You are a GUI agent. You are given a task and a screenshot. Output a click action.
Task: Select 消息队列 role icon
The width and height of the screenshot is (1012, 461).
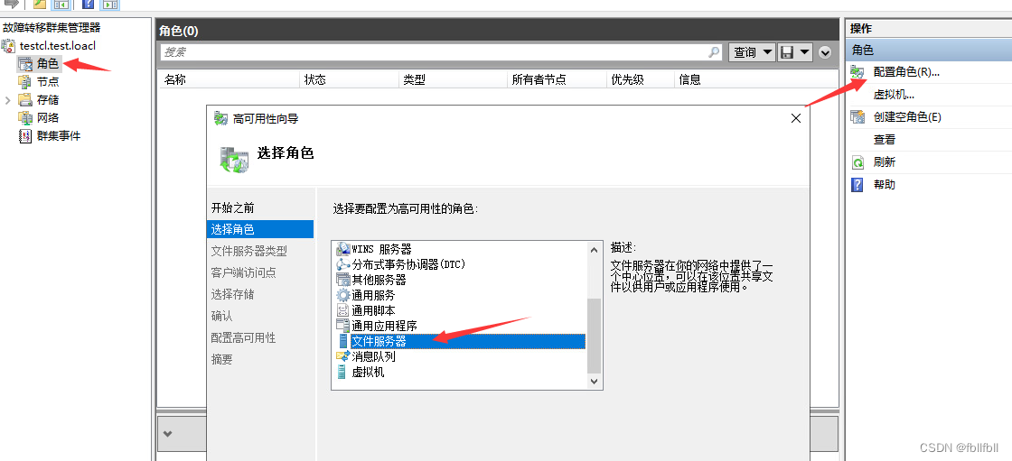pos(343,356)
